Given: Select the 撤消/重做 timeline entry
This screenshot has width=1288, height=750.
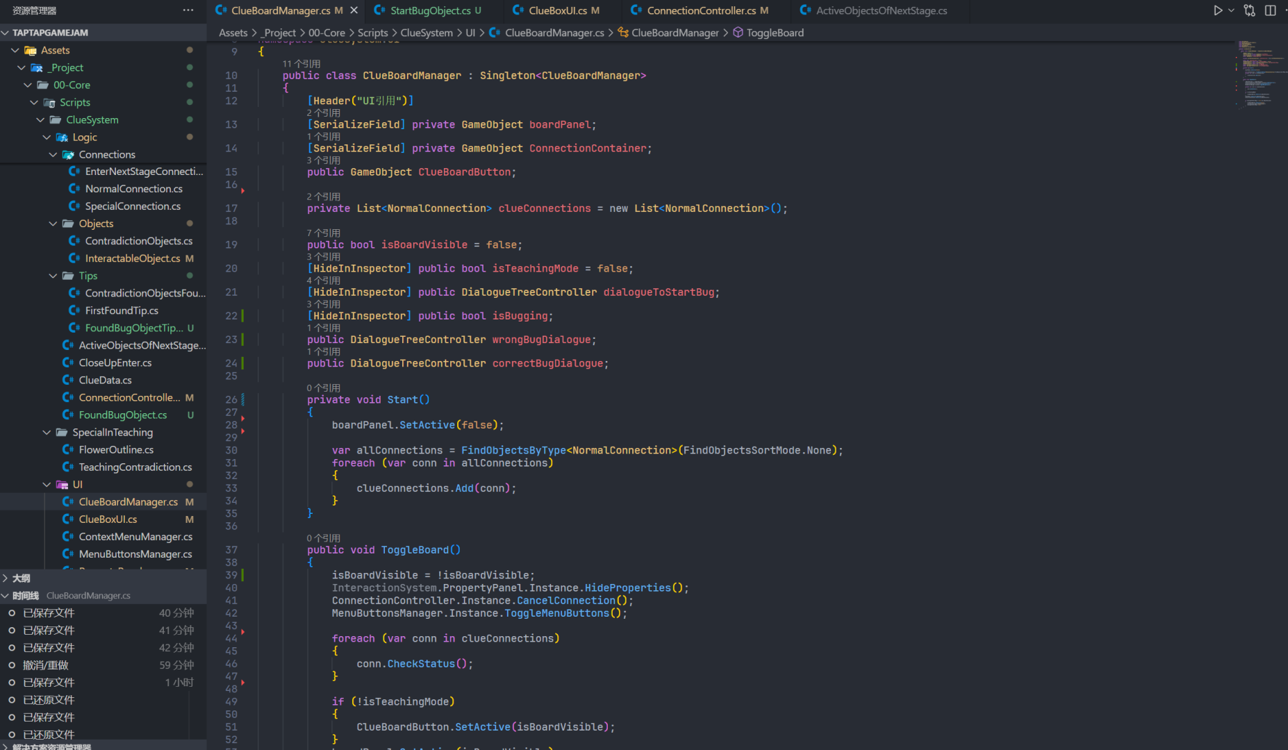Looking at the screenshot, I should (x=46, y=665).
